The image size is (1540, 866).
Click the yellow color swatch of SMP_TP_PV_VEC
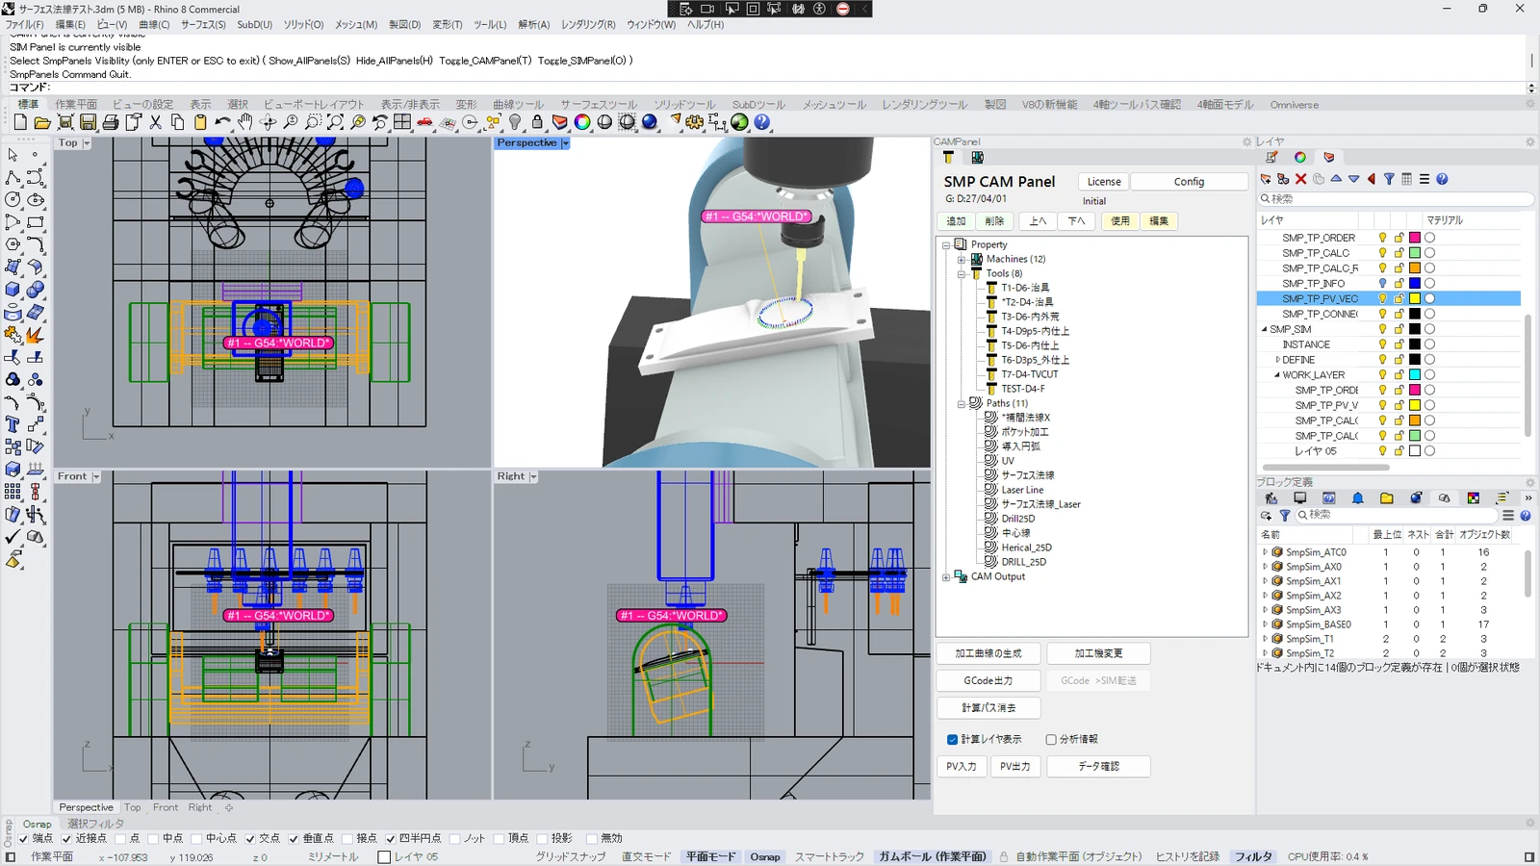click(x=1415, y=298)
